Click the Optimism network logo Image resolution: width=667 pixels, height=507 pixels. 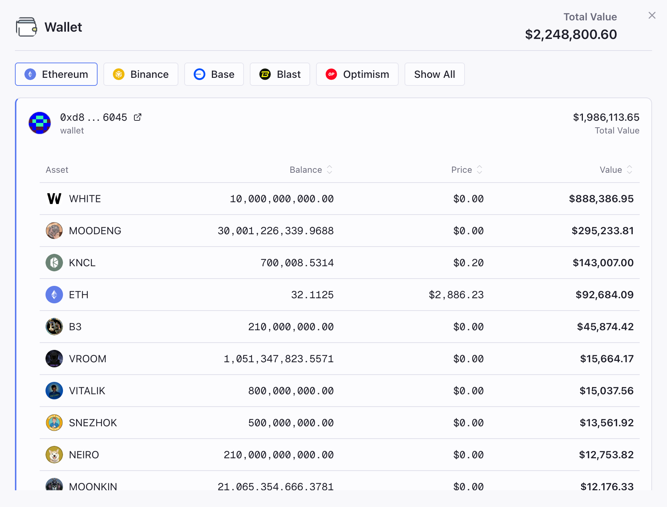[332, 74]
